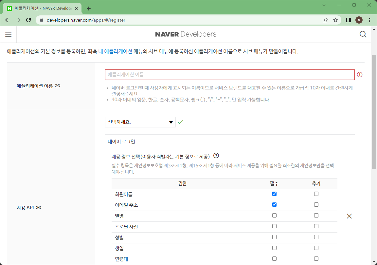Click the 프로필 사진 row label

[x=126, y=227]
